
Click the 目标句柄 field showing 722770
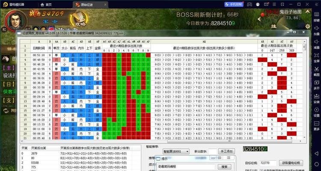(x=268, y=163)
